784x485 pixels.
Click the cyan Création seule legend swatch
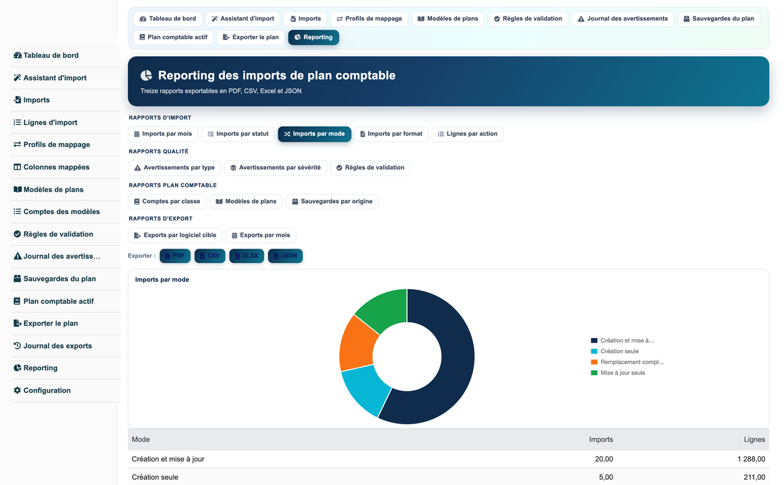click(x=594, y=351)
